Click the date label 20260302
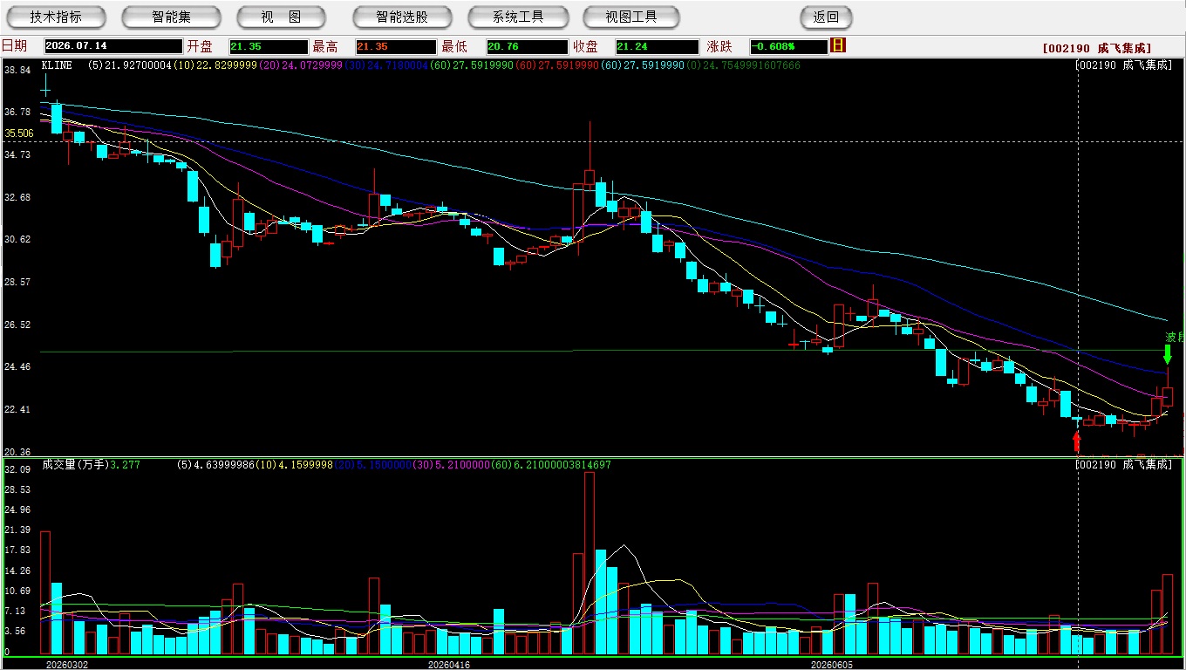This screenshot has width=1186, height=670. (x=67, y=664)
